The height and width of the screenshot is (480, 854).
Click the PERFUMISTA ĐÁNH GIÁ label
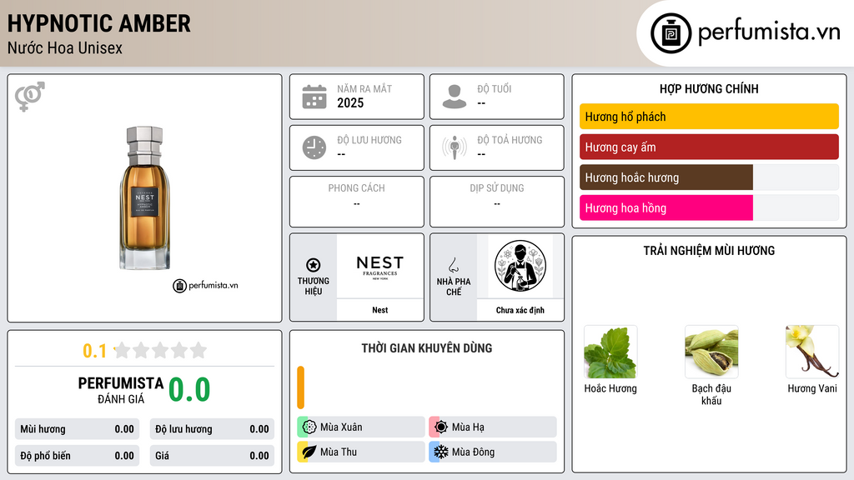tap(121, 390)
